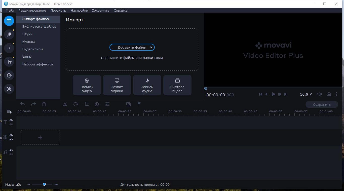Open the Titles text panel
The width and height of the screenshot is (344, 191).
pyautogui.click(x=9, y=62)
